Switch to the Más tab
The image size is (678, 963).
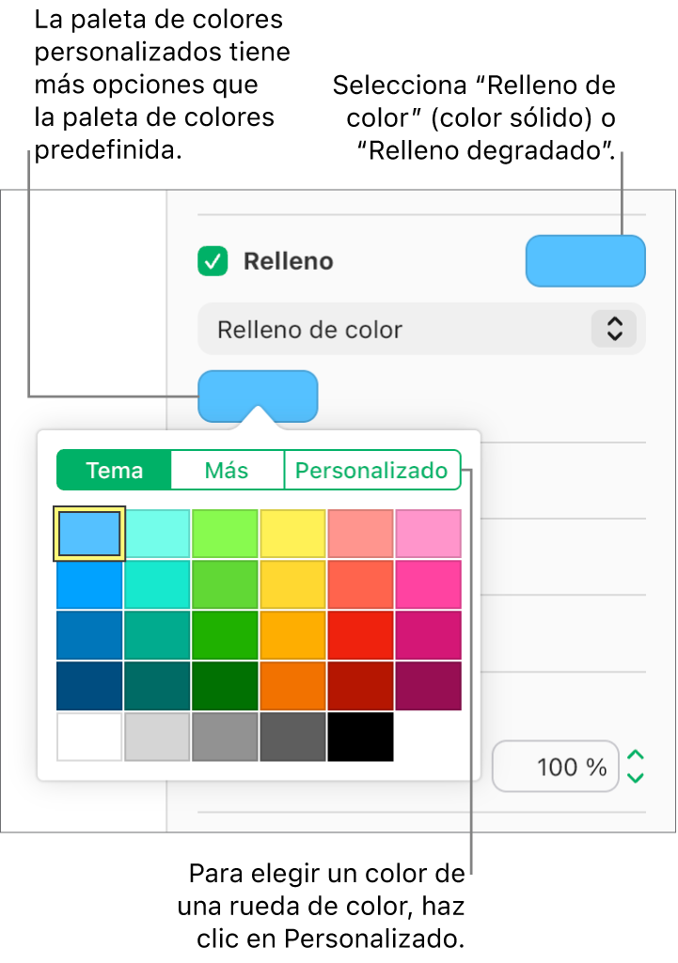tap(227, 470)
